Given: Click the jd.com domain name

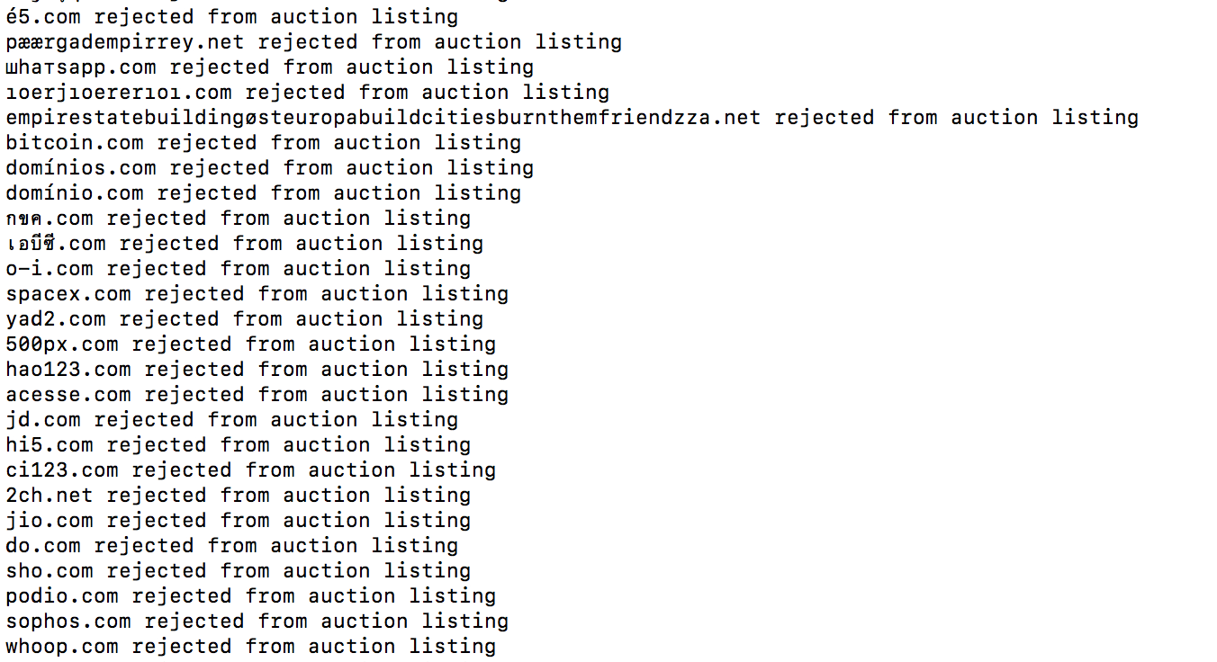Looking at the screenshot, I should click(43, 420).
